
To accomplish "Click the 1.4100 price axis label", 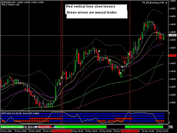I will 172,95.
